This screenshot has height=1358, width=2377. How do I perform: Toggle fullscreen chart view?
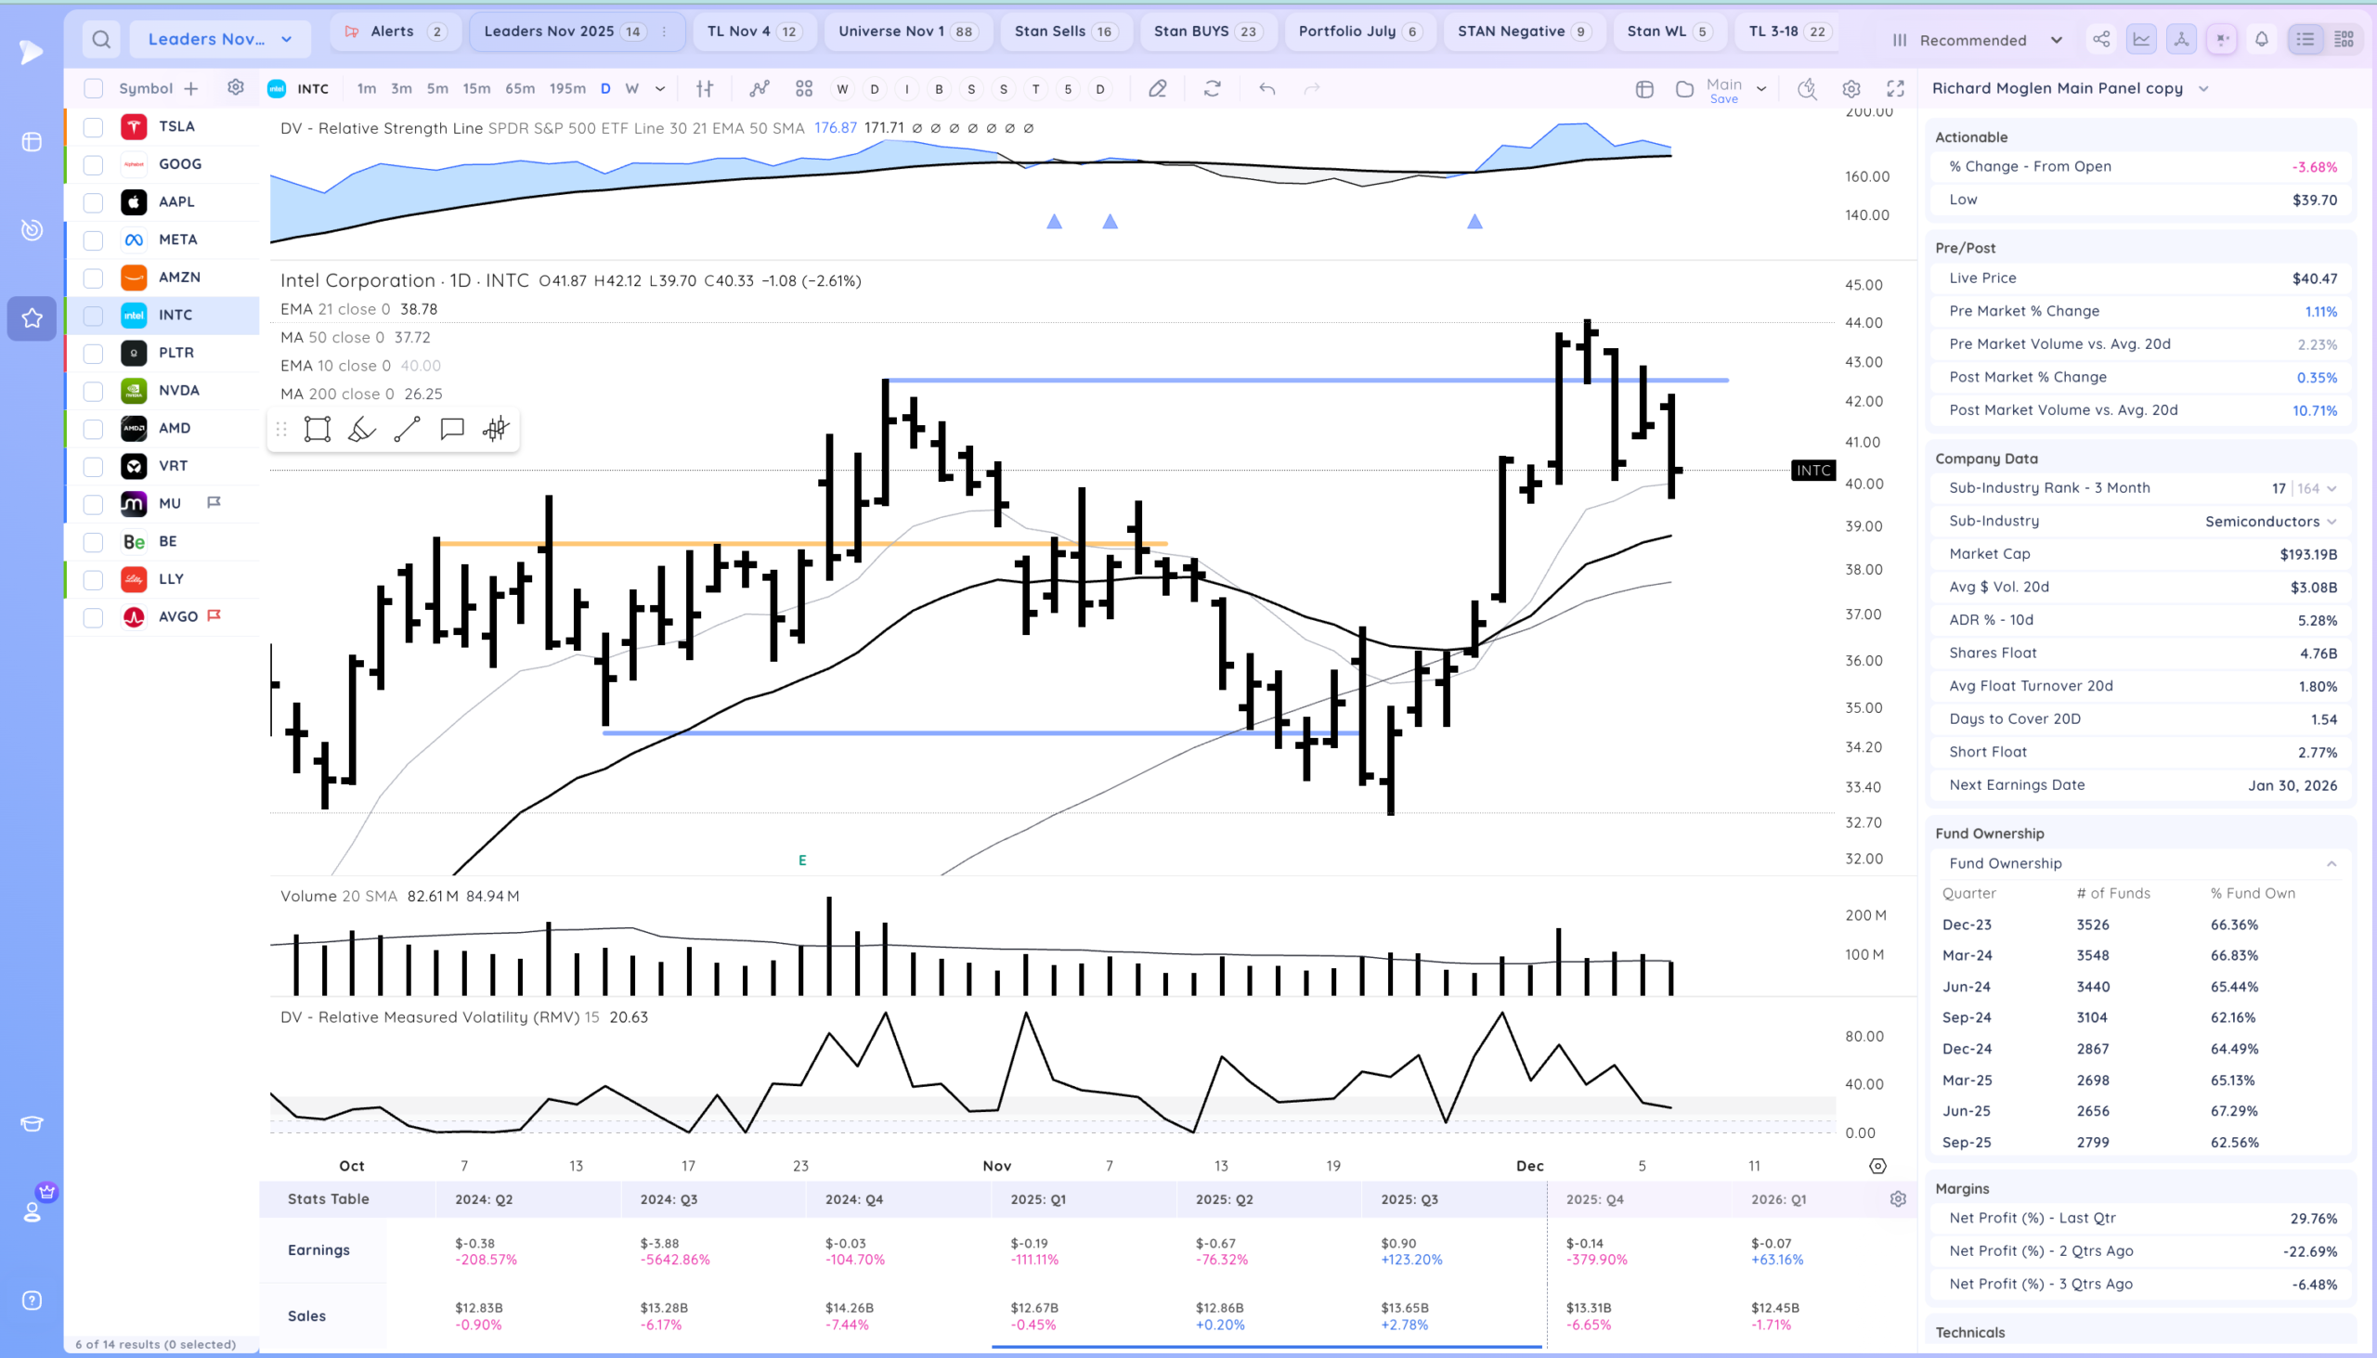click(x=1895, y=88)
